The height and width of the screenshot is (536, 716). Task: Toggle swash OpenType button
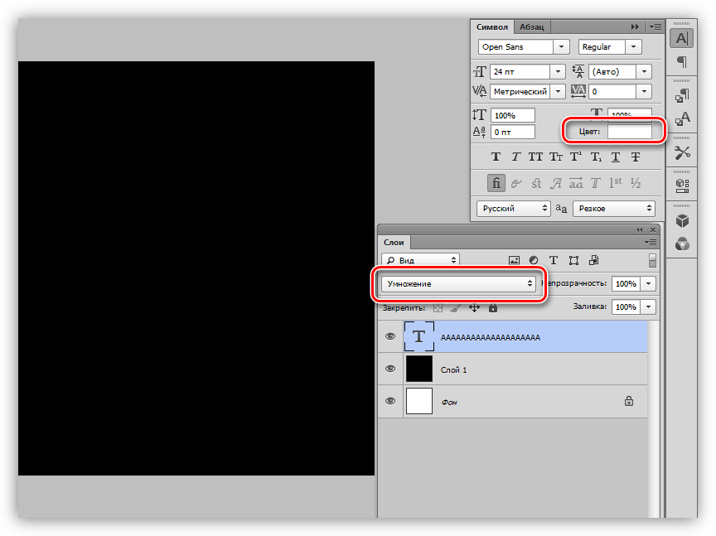tap(556, 183)
